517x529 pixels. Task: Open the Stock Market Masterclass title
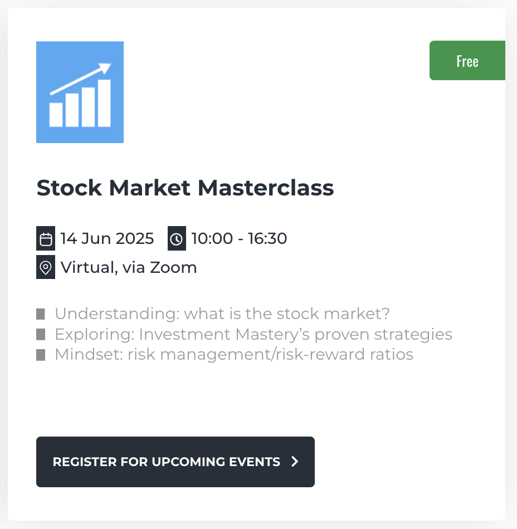[186, 188]
